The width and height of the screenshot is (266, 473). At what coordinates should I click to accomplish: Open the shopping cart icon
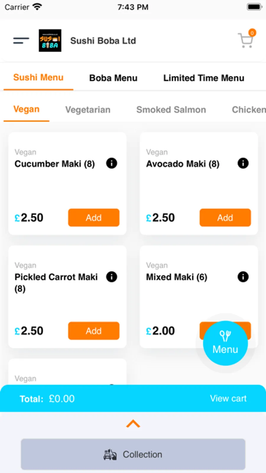coord(246,40)
